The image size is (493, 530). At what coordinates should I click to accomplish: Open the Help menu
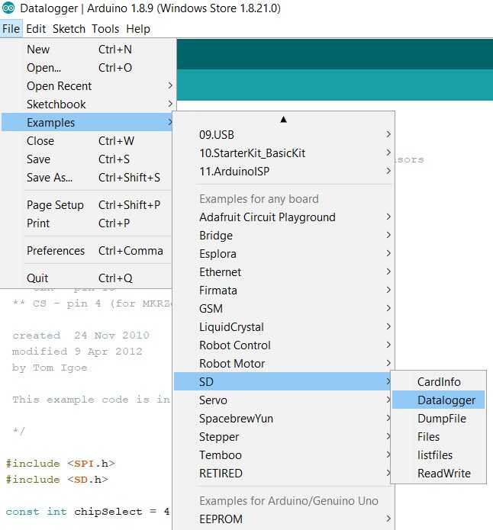tap(138, 29)
